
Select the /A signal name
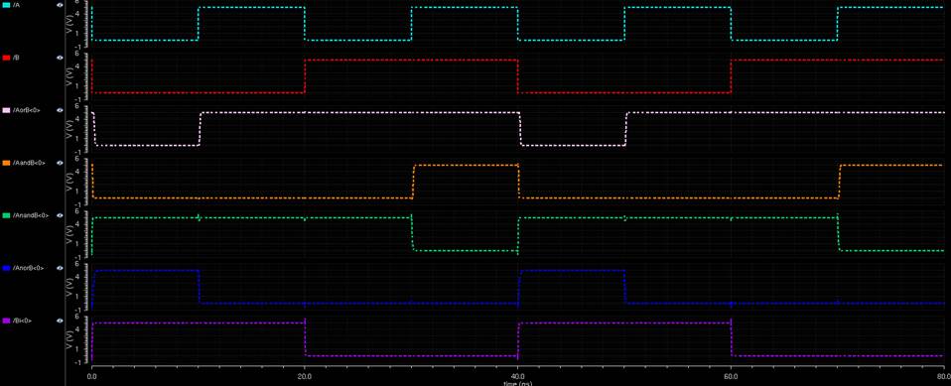pos(15,5)
